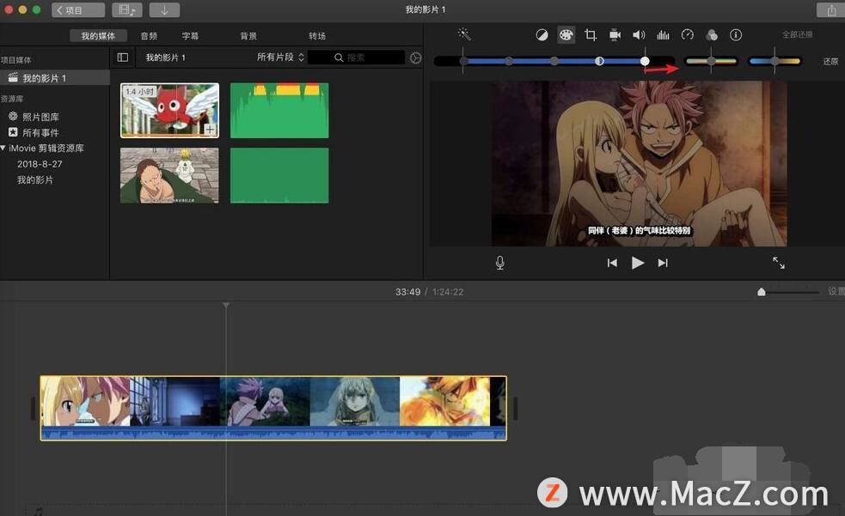Select the bald man clip thumbnail
Image resolution: width=845 pixels, height=516 pixels.
pyautogui.click(x=169, y=175)
